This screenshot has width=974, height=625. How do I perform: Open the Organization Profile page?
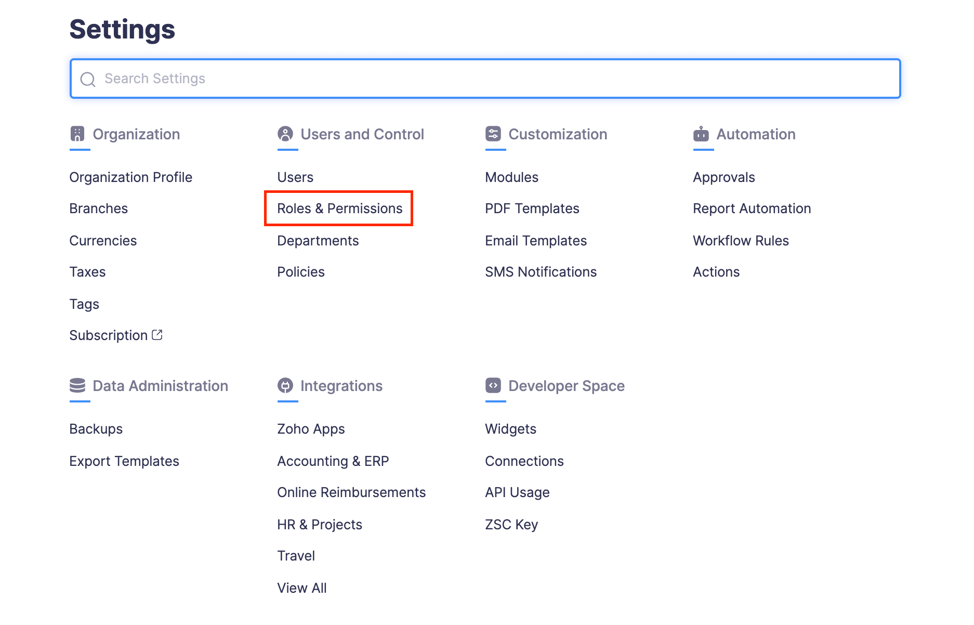[x=130, y=177]
